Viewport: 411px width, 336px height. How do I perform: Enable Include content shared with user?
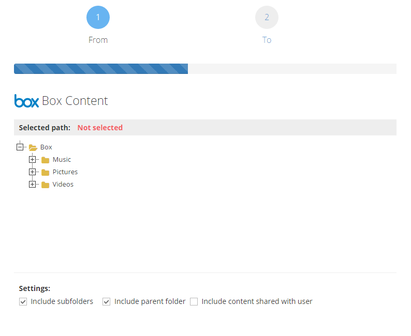tap(194, 302)
